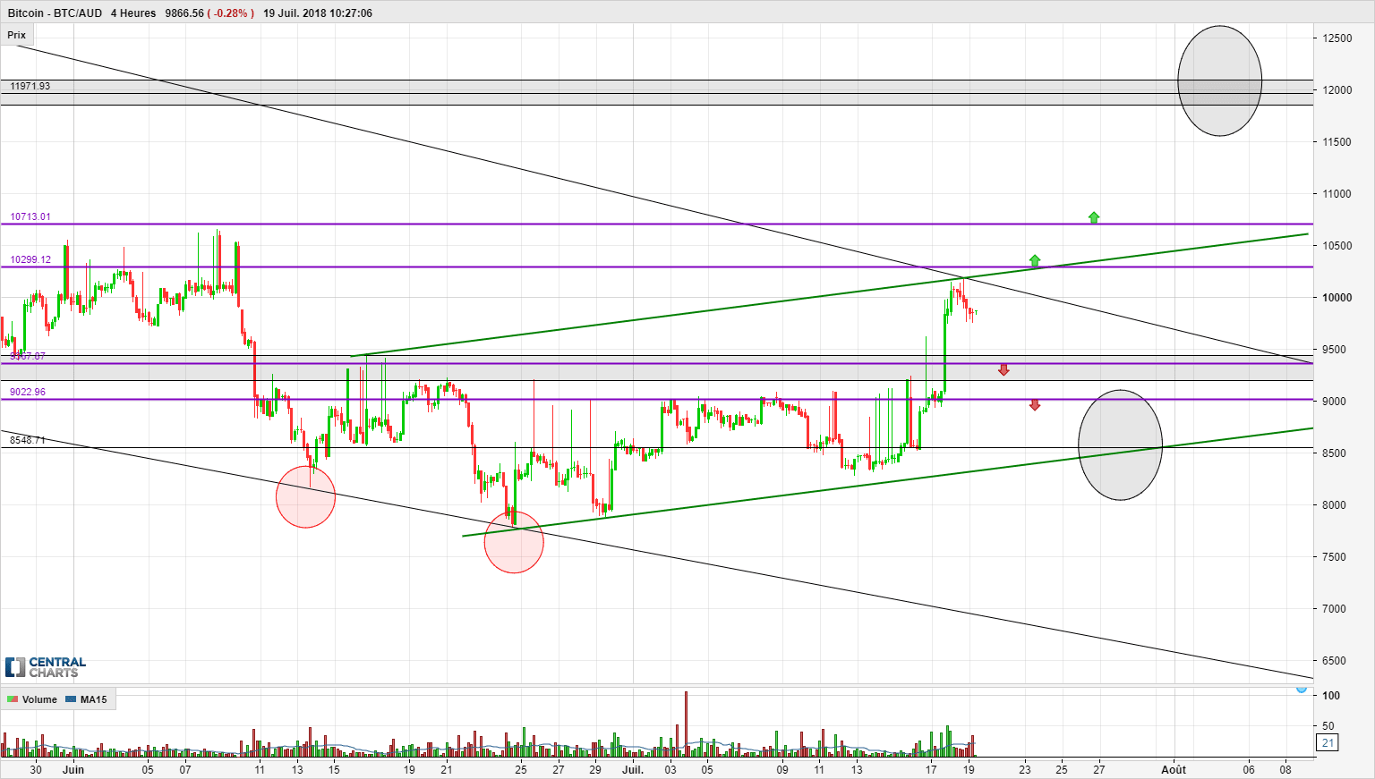
Task: Click the 19 Juil. 2018 10:27:06 timestamp
Action: [318, 13]
